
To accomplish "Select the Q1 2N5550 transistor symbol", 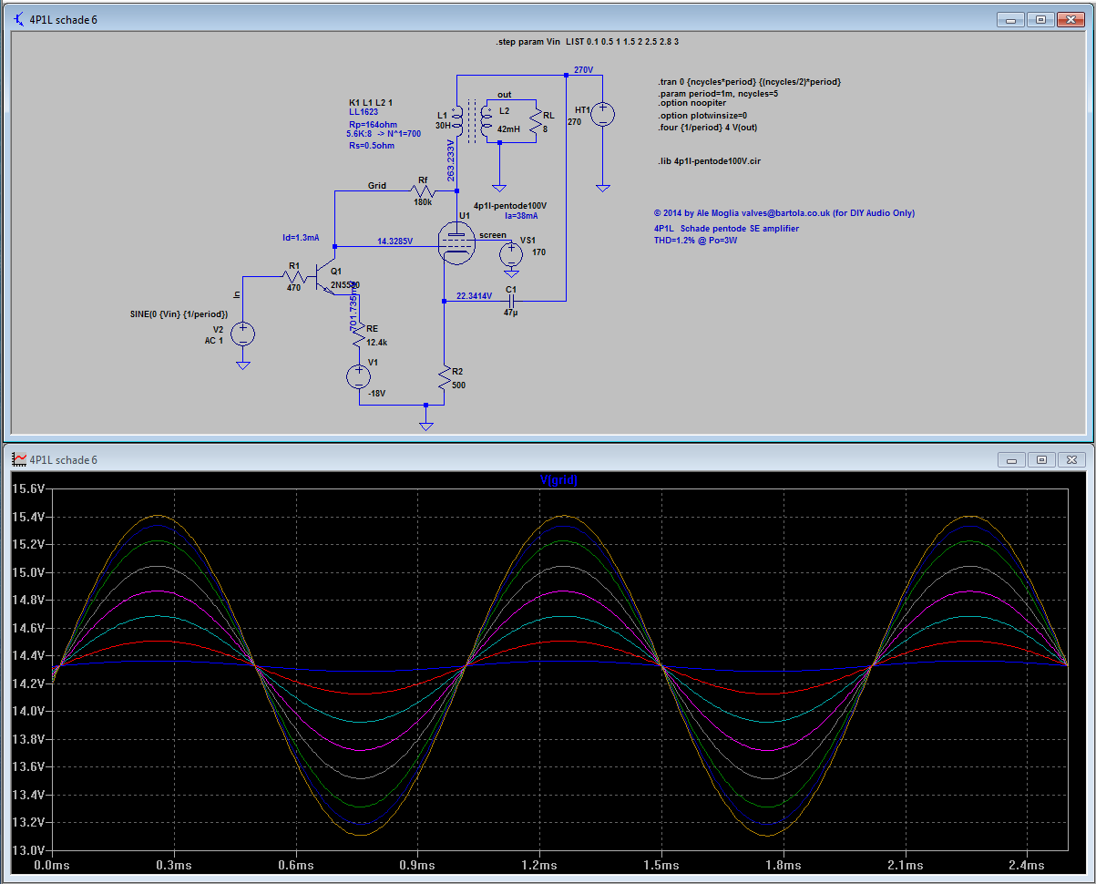I will (x=324, y=278).
